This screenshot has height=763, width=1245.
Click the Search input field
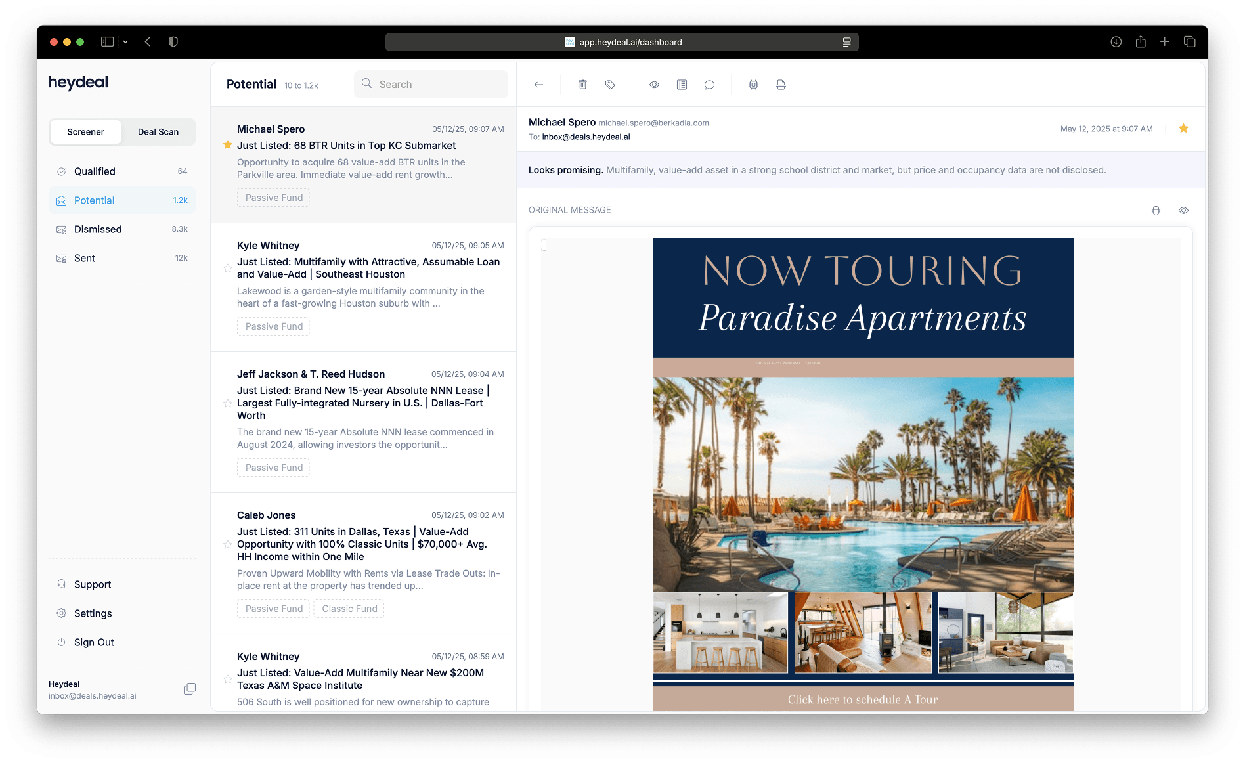click(x=437, y=85)
